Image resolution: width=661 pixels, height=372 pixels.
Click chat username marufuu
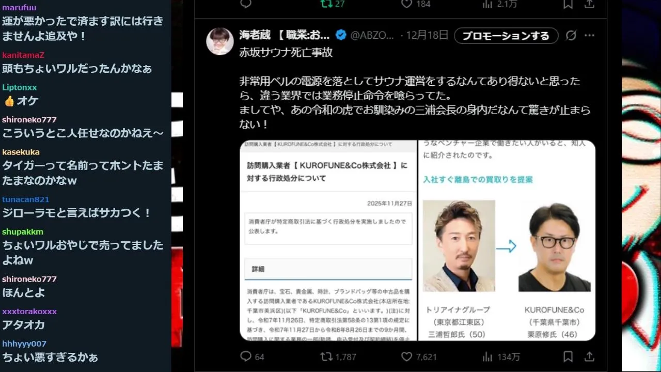click(19, 8)
